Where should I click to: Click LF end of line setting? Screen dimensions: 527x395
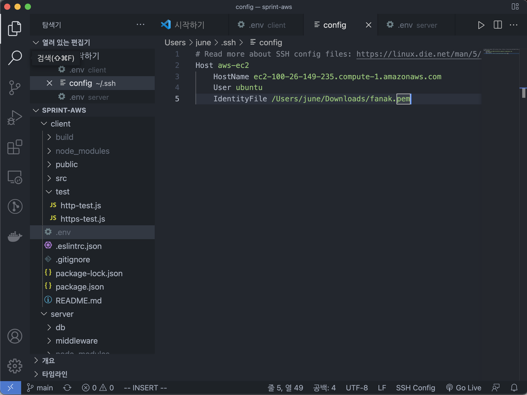point(382,388)
